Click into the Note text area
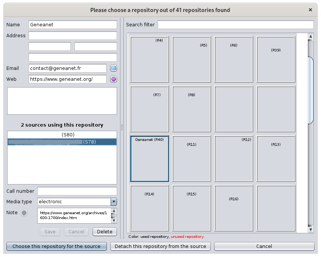 point(74,216)
